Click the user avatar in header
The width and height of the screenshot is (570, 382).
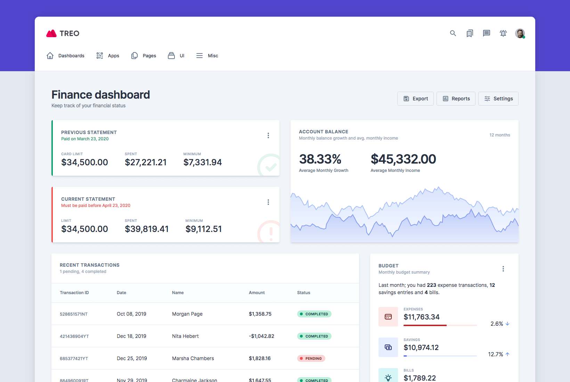pyautogui.click(x=520, y=33)
